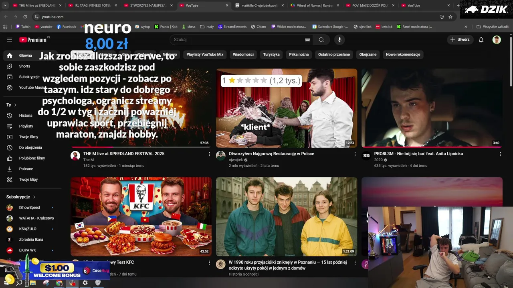Screen dimensions: 513x288
Task: Click the Utwórz create button
Action: (x=460, y=40)
